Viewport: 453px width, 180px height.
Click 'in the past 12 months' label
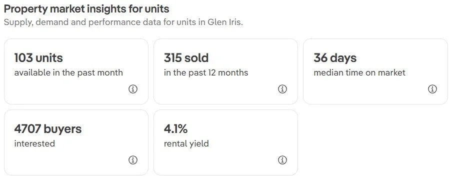tap(206, 72)
